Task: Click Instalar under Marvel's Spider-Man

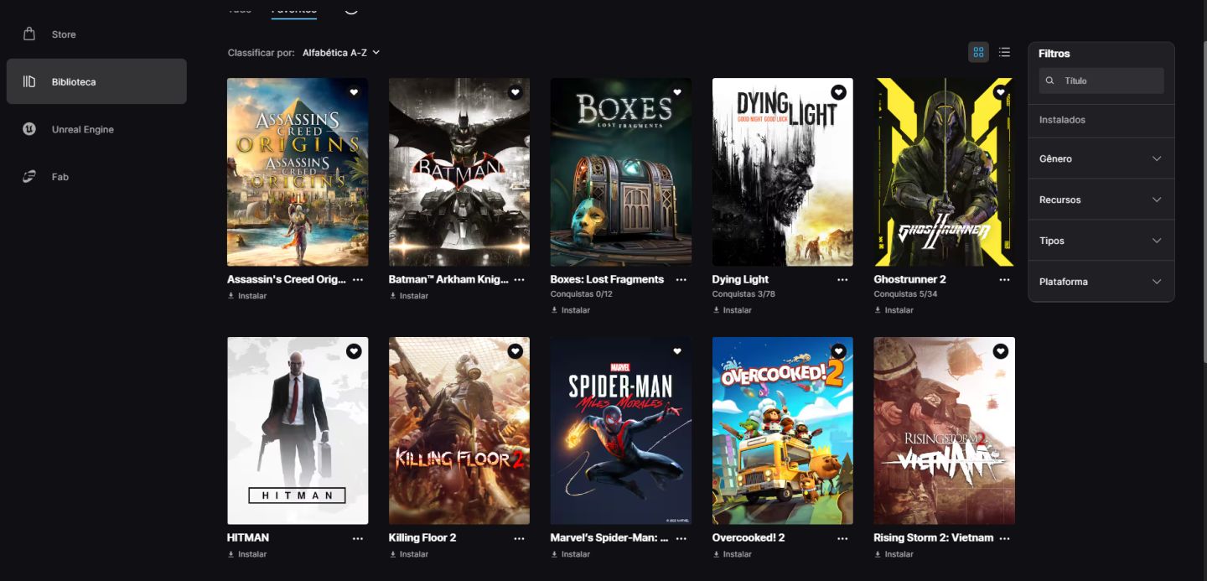Action: 571,554
